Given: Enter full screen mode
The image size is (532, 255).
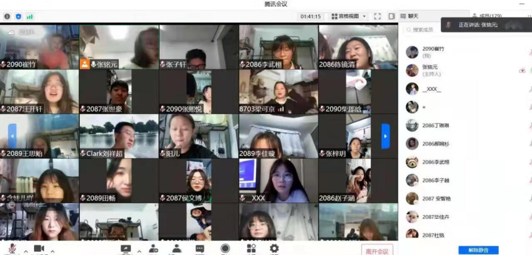Looking at the screenshot, I should pos(377,16).
